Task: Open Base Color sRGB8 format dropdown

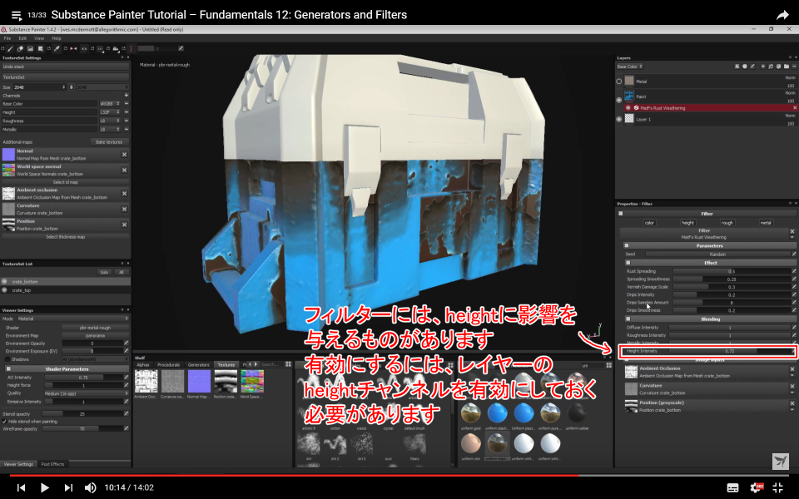Action: [x=110, y=104]
